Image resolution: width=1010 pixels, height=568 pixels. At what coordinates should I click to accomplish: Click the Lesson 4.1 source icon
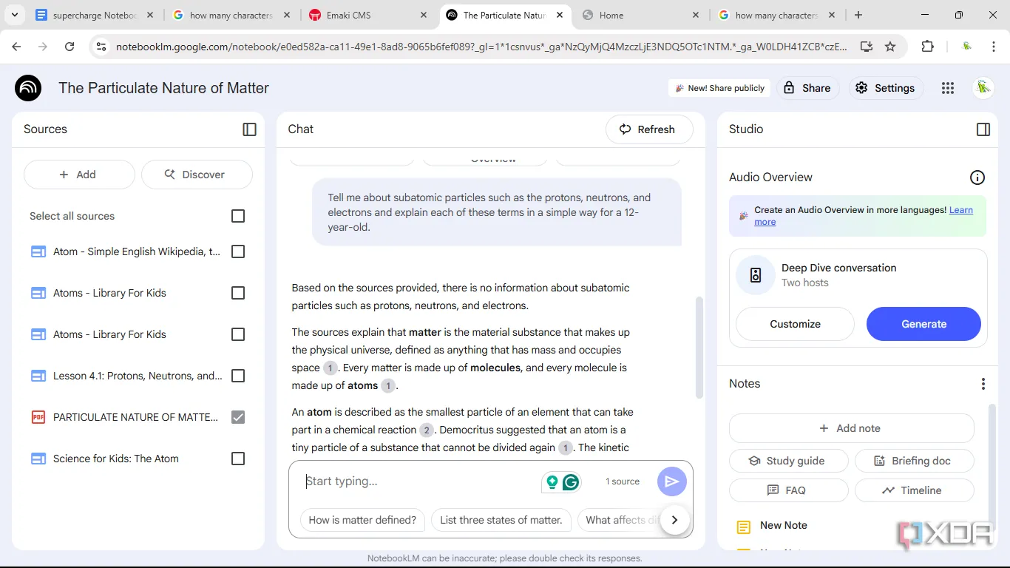pyautogui.click(x=38, y=376)
